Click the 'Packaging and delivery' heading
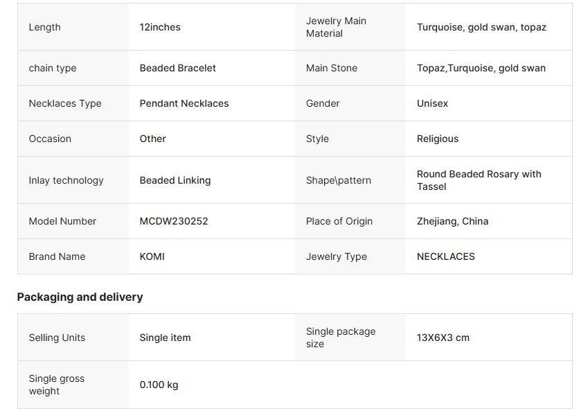Image resolution: width=579 pixels, height=411 pixels. tap(80, 297)
